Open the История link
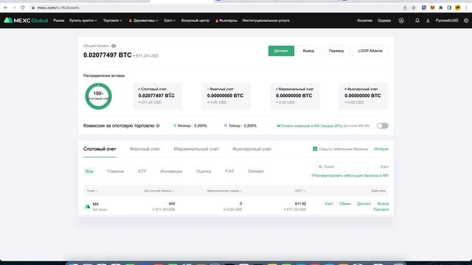The width and height of the screenshot is (472, 265). click(381, 149)
